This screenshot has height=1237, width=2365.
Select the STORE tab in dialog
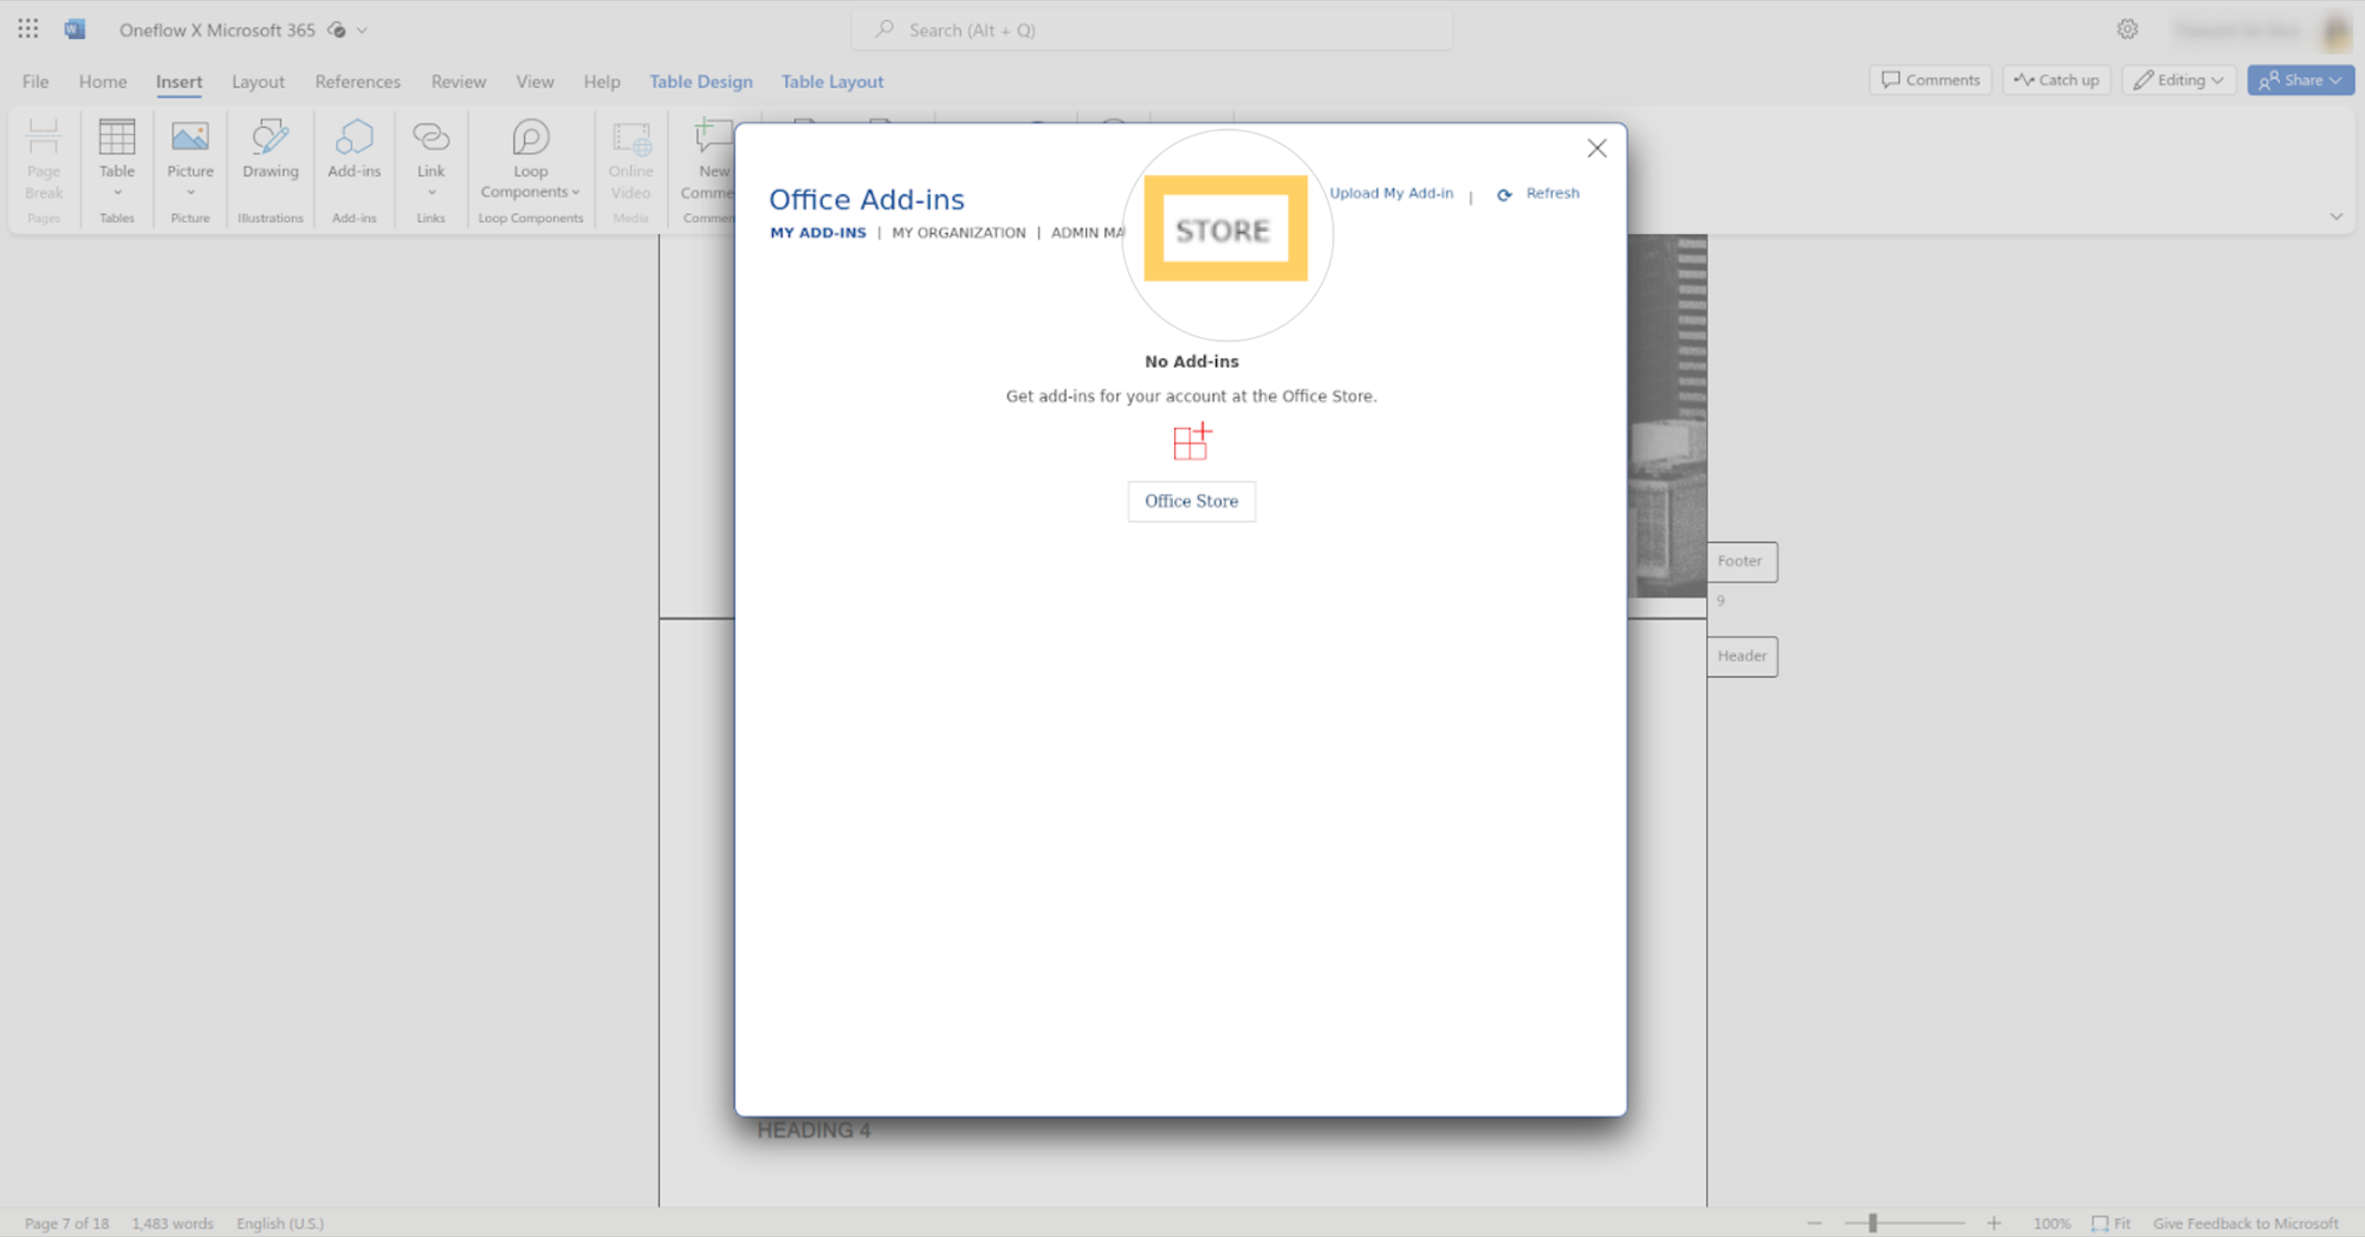point(1224,230)
